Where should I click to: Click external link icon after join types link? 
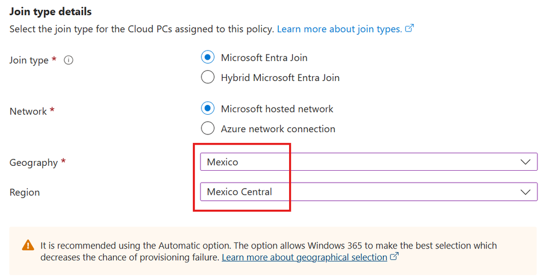tap(409, 29)
